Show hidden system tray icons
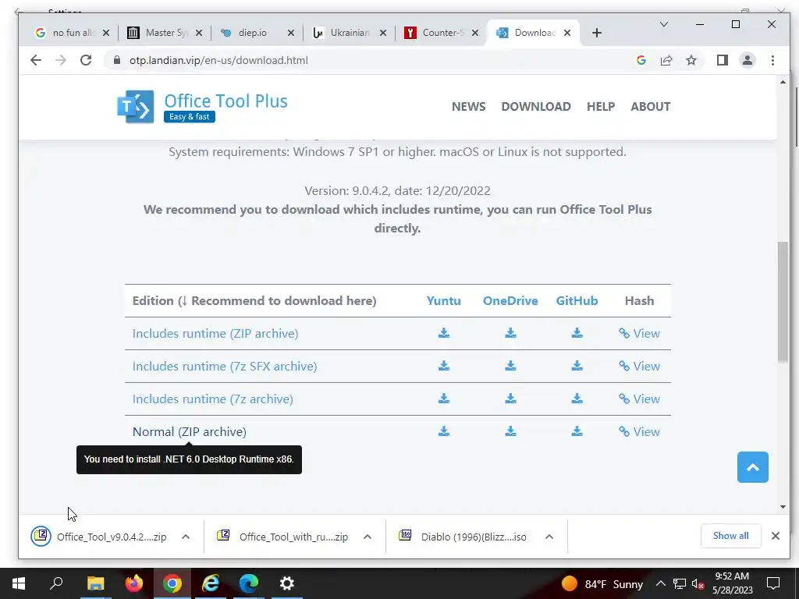Image resolution: width=799 pixels, height=599 pixels. (x=660, y=583)
